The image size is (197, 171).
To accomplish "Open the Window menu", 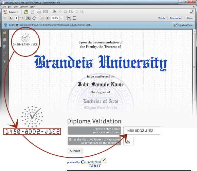I will tap(24, 7).
